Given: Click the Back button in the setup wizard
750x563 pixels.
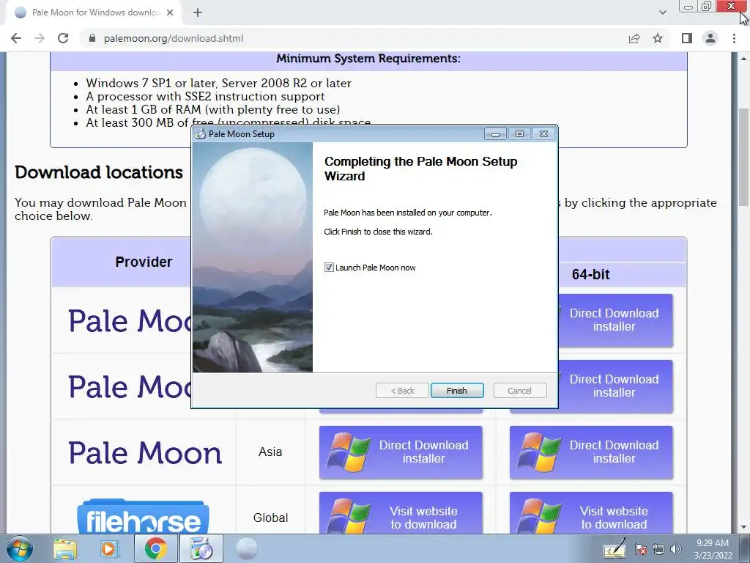Looking at the screenshot, I should click(402, 391).
